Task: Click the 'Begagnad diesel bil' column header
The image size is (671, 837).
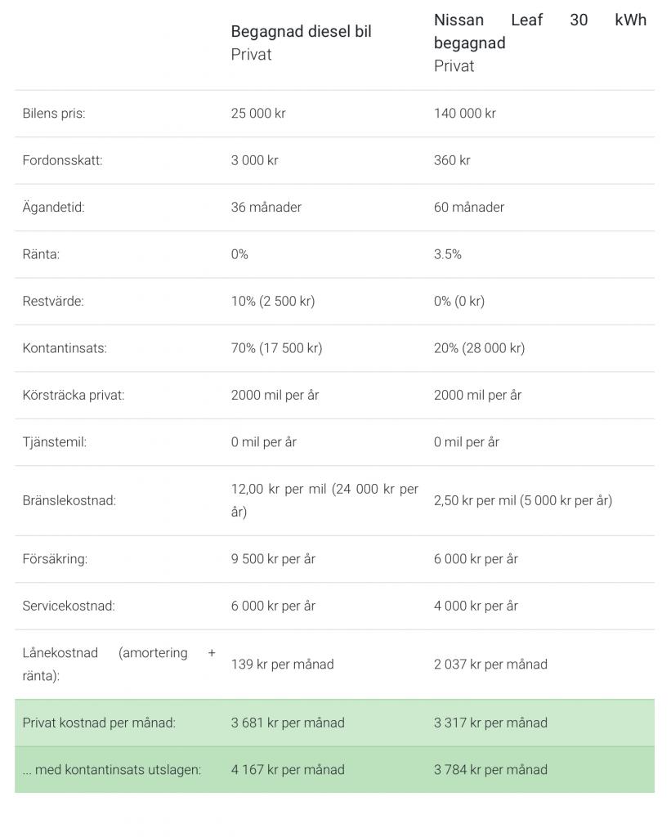Action: (301, 32)
